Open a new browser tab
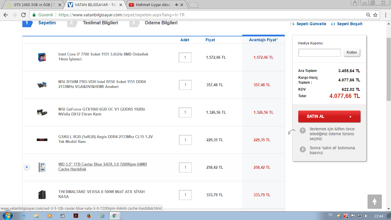The width and height of the screenshot is (391, 220). 194,5
